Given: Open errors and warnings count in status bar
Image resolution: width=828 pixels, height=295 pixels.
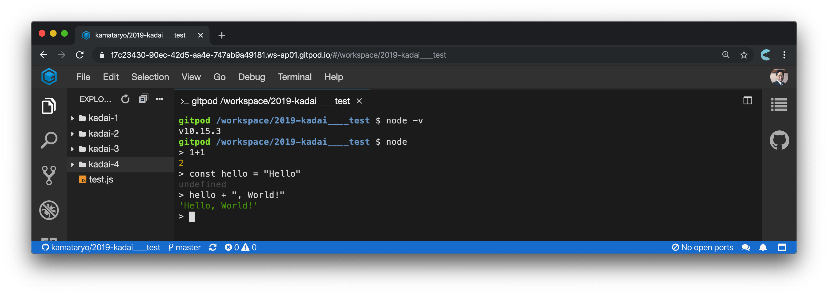Looking at the screenshot, I should pyautogui.click(x=240, y=247).
